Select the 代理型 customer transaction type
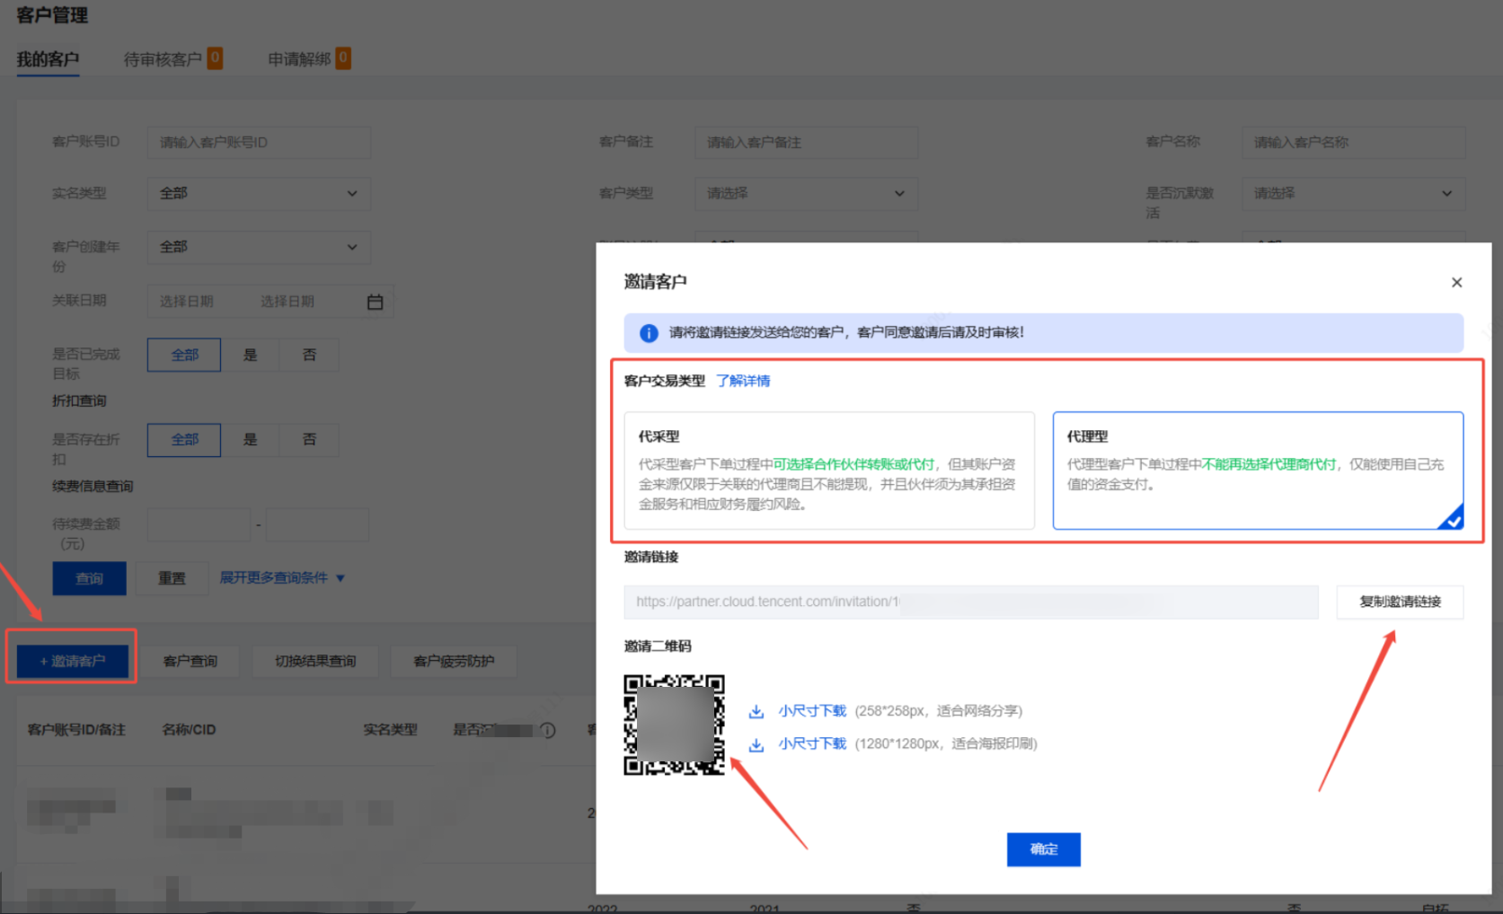 tap(1257, 470)
